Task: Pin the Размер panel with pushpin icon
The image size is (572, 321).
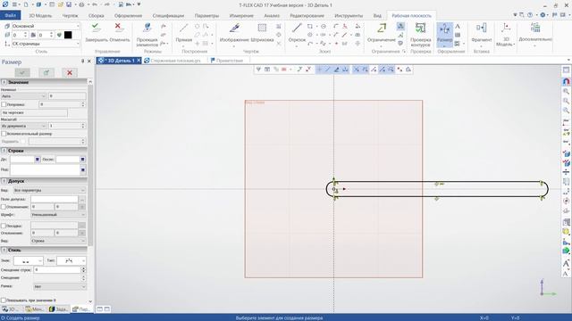Action: point(83,62)
